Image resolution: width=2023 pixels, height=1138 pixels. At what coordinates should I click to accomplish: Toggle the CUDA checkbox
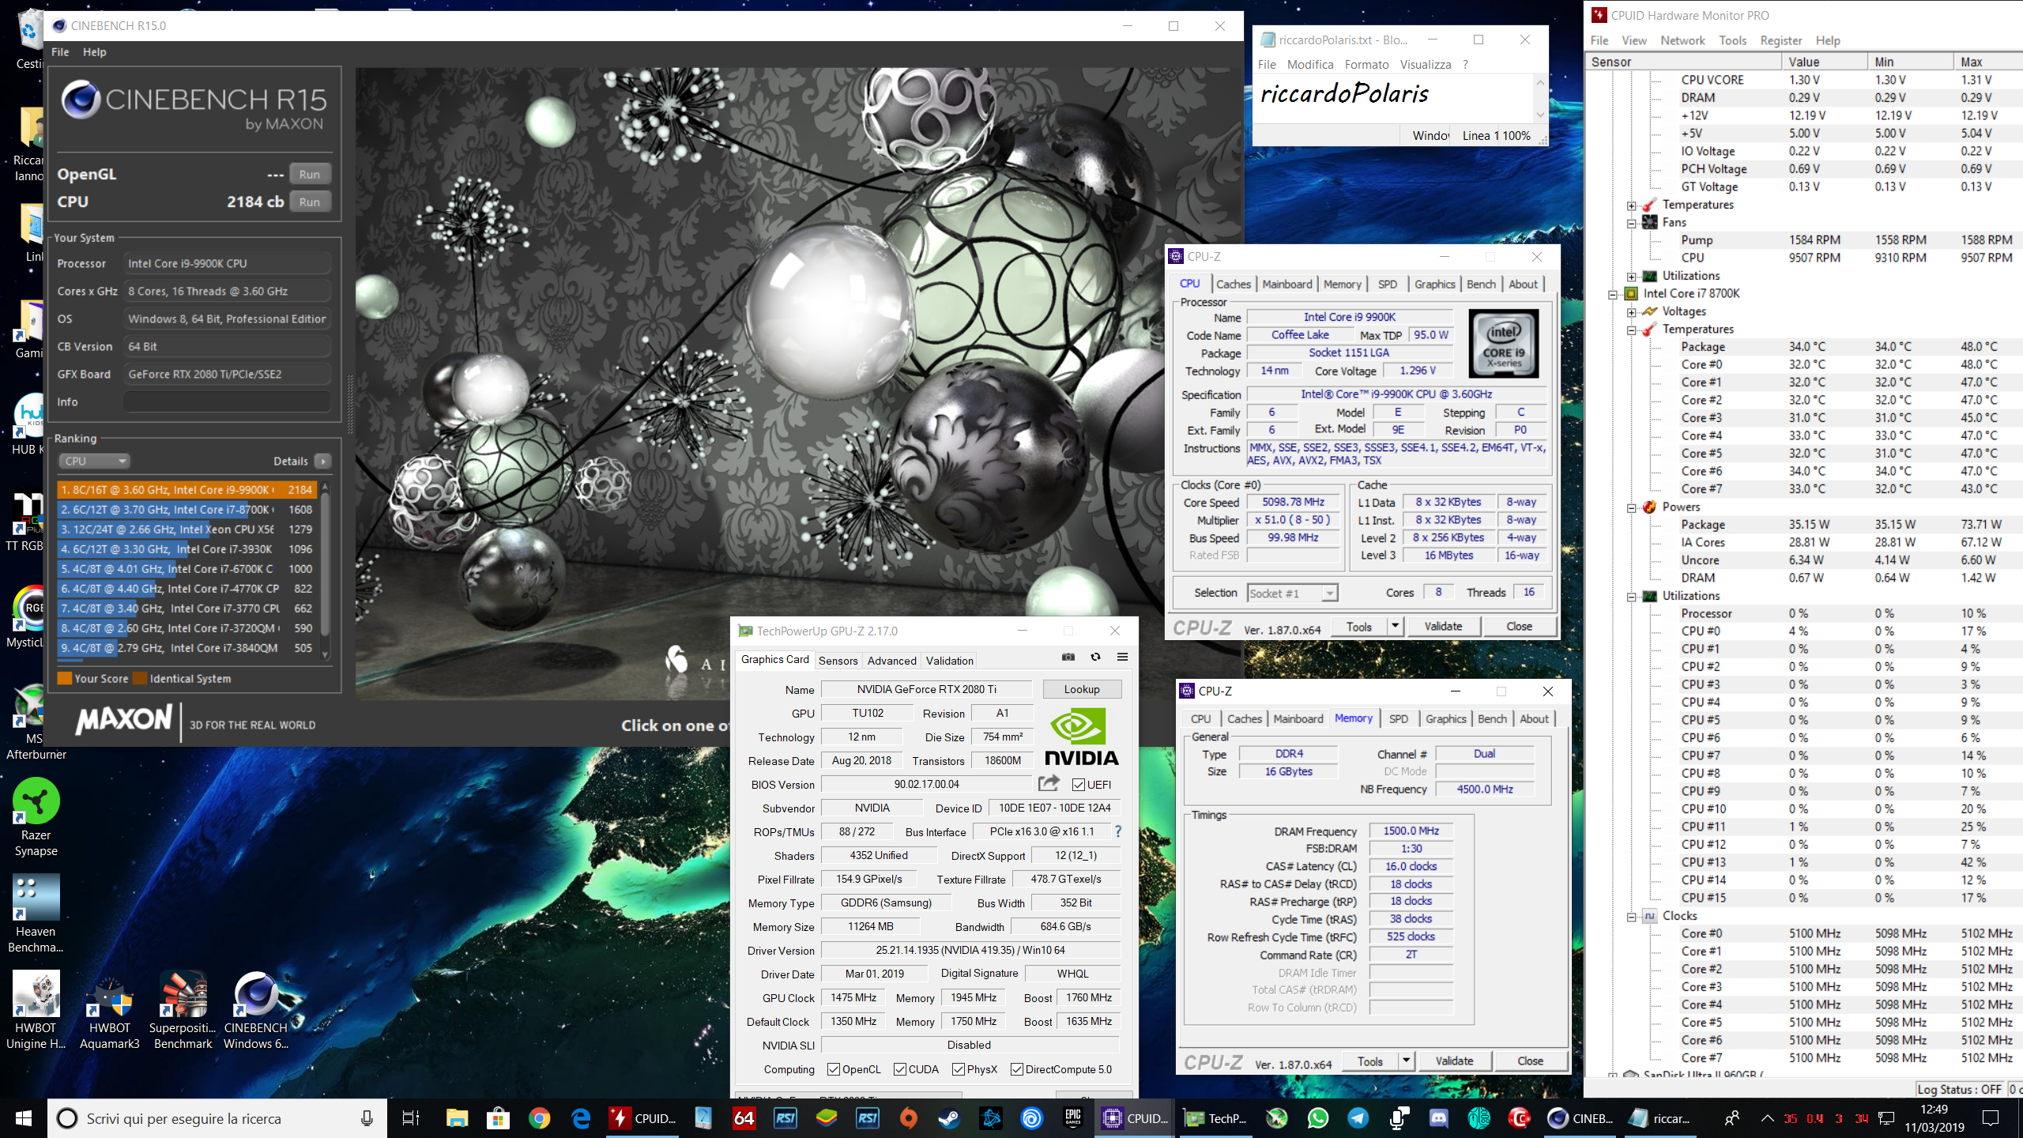[900, 1069]
